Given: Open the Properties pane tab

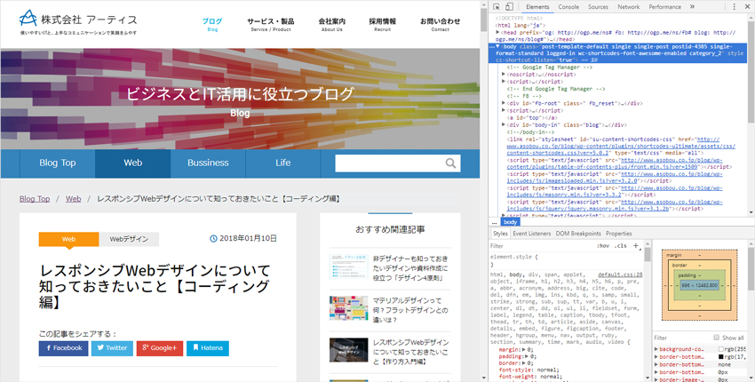Looking at the screenshot, I should [x=619, y=233].
